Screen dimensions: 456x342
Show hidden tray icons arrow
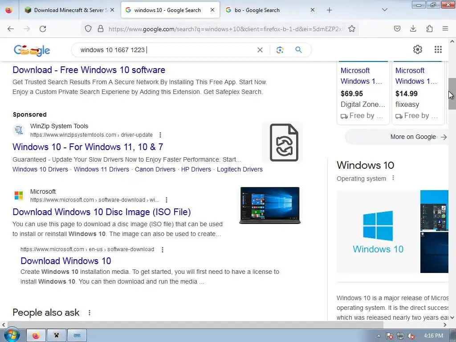pyautogui.click(x=379, y=336)
